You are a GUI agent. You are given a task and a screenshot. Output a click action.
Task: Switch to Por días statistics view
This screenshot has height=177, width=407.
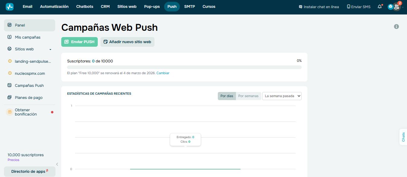pyautogui.click(x=227, y=96)
